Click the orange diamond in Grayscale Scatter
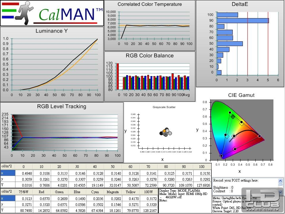The height and width of the screenshot is (214, 285). click(164, 131)
